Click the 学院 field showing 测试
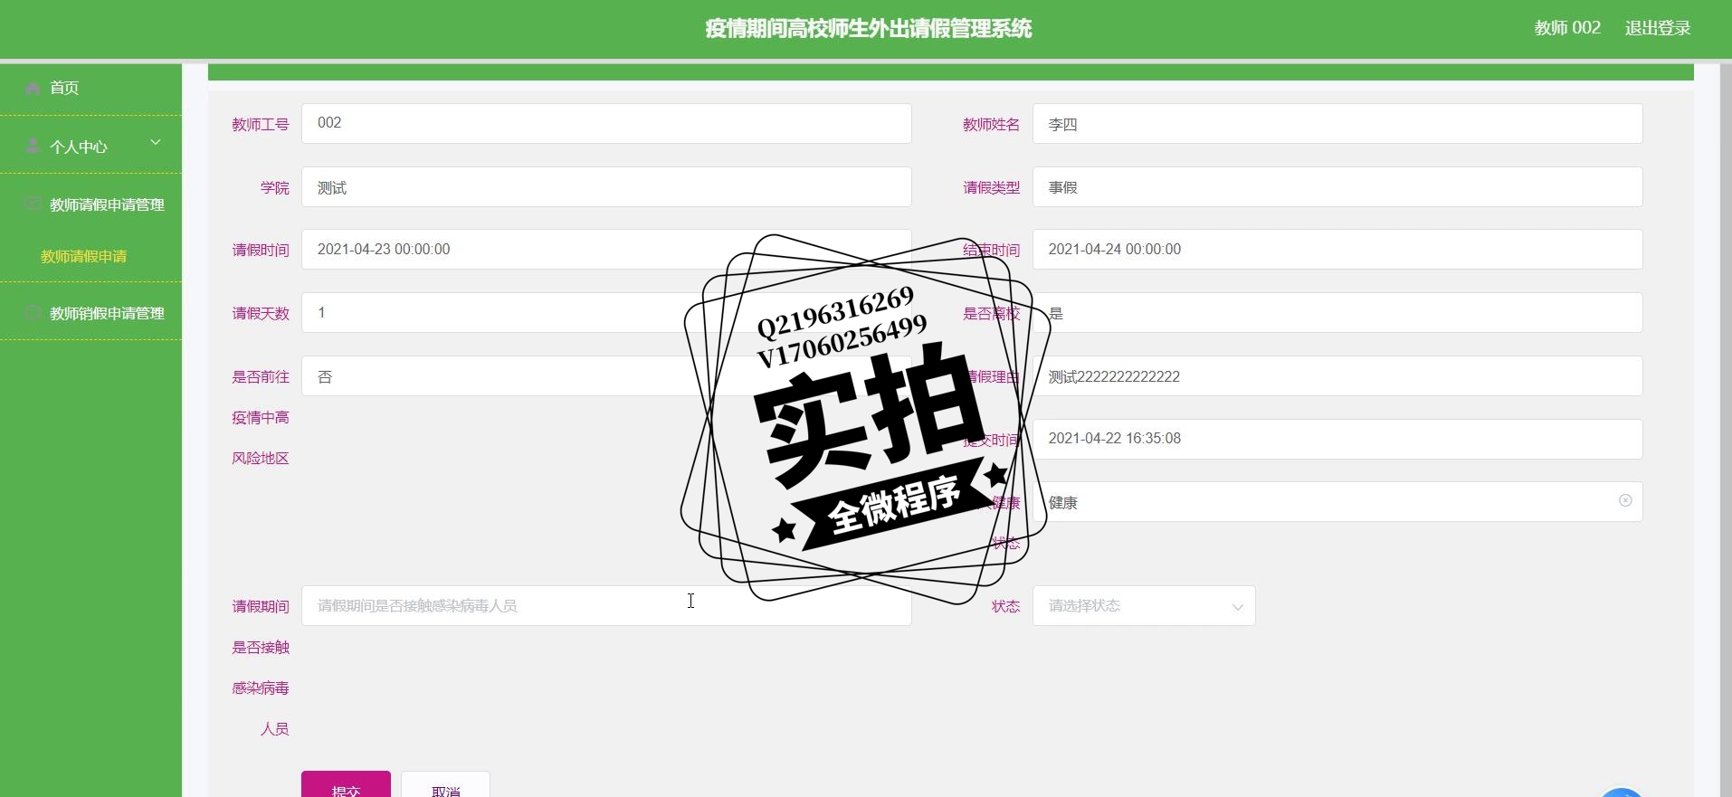 click(606, 186)
